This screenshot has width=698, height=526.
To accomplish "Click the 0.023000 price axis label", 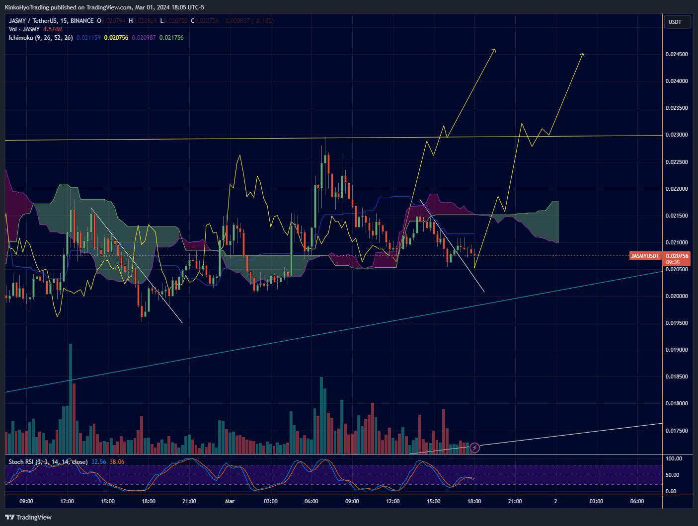I will 677,135.
